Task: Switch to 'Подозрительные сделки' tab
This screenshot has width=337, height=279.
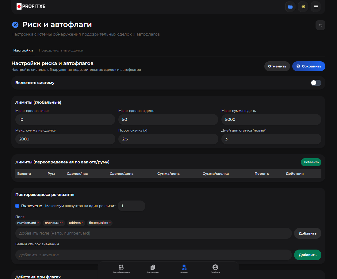Action: (61, 50)
